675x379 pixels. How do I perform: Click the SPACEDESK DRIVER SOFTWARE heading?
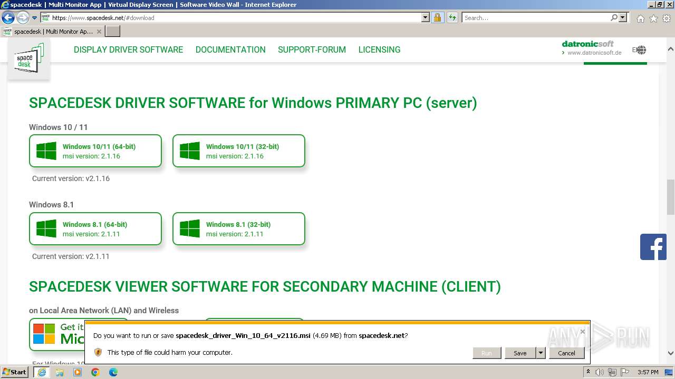coord(253,103)
